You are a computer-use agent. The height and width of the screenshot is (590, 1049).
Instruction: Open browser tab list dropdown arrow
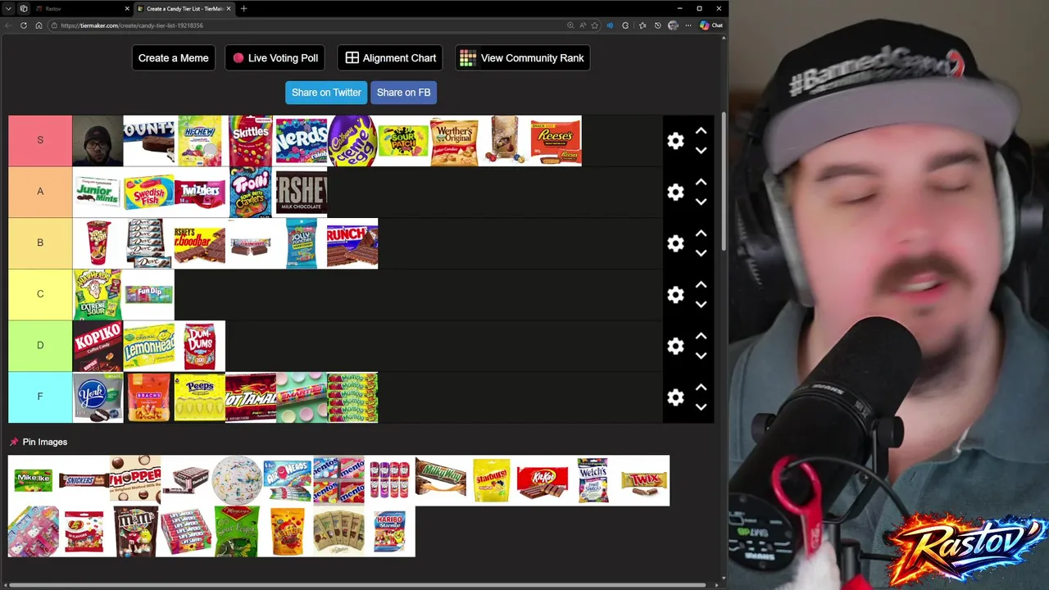tap(8, 8)
